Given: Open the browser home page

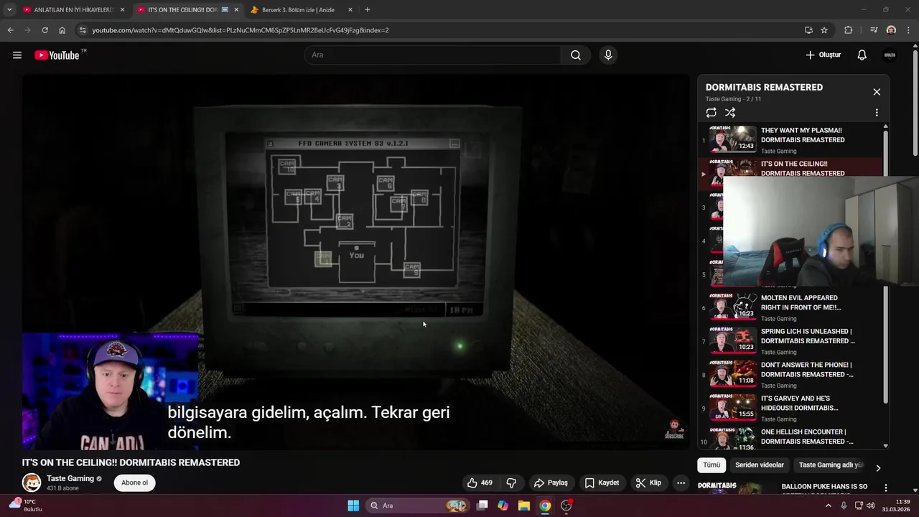Looking at the screenshot, I should tap(62, 30).
